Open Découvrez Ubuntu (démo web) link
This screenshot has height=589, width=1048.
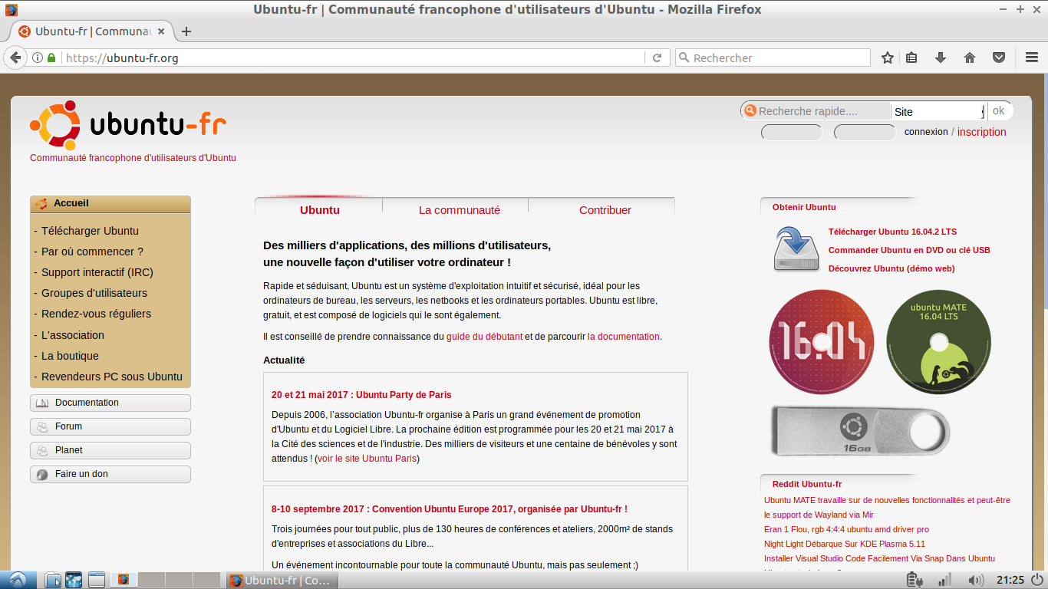(x=891, y=268)
